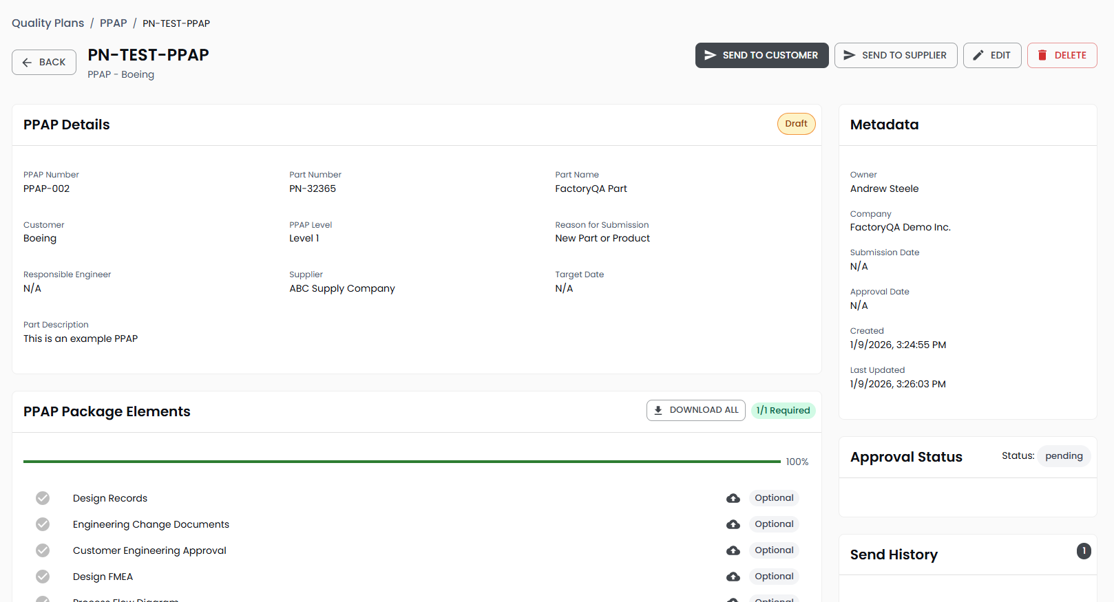
Task: Click the Design Records checkmark icon
Action: (x=43, y=498)
